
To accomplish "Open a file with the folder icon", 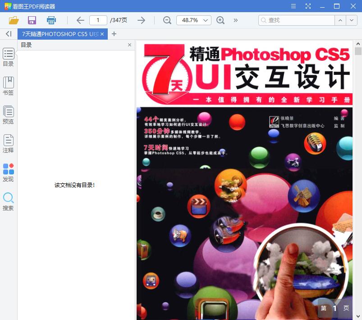I will tap(14, 20).
